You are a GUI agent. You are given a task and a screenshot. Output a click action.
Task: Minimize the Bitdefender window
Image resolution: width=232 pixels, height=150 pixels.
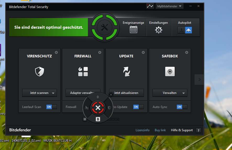click(x=190, y=6)
